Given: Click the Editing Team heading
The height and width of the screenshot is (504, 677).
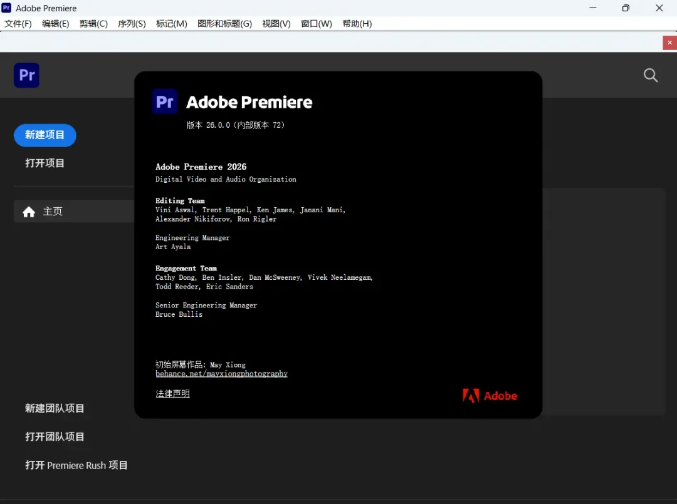Looking at the screenshot, I should click(x=180, y=201).
